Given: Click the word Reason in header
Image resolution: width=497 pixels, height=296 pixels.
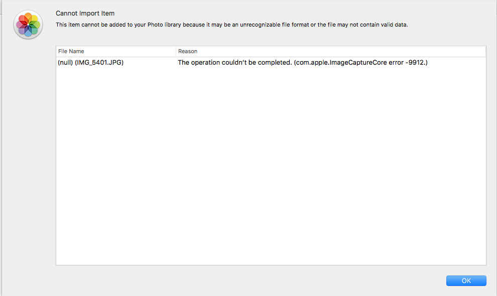Looking at the screenshot, I should point(188,51).
